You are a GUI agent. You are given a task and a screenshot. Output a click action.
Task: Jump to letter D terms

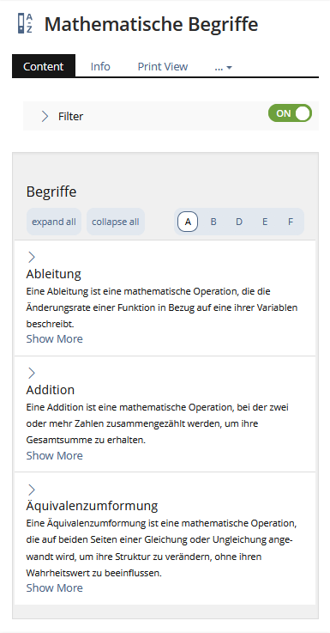[239, 222]
